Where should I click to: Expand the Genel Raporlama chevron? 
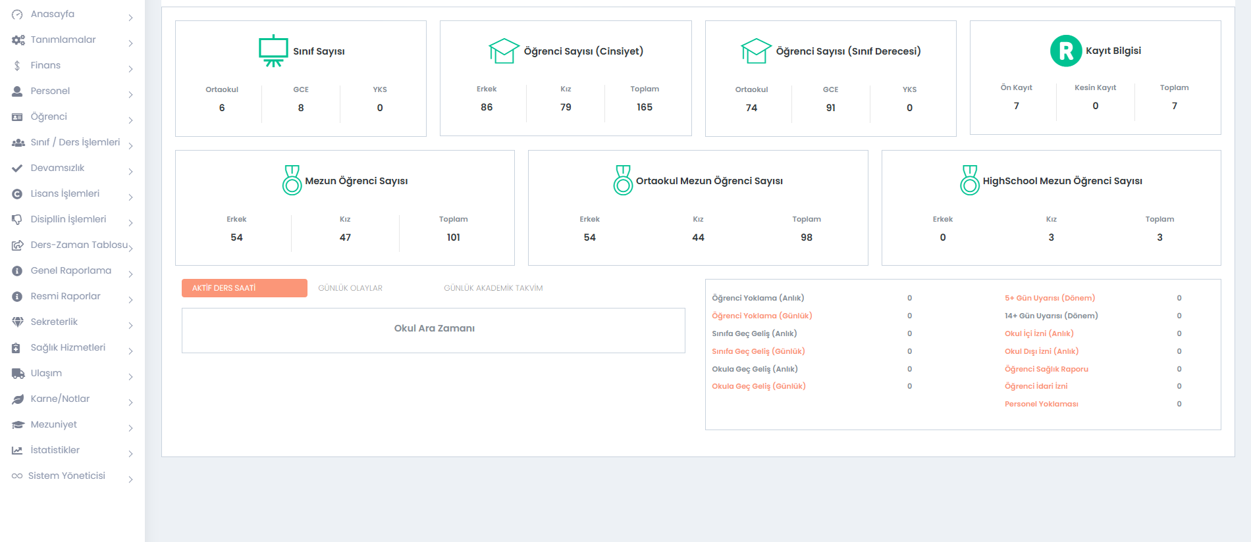[x=130, y=274]
